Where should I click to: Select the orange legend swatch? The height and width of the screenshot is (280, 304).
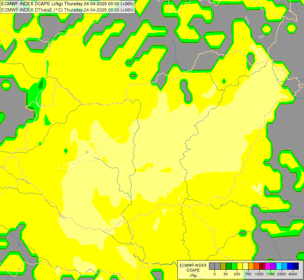click(251, 266)
